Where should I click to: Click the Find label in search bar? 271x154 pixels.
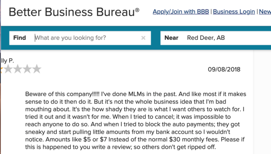(19, 38)
